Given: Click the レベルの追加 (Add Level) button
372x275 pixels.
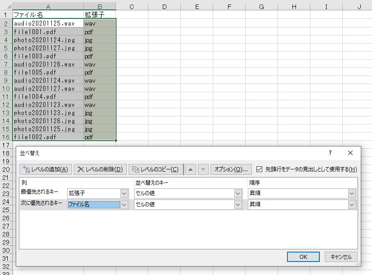Looking at the screenshot, I should click(x=45, y=169).
